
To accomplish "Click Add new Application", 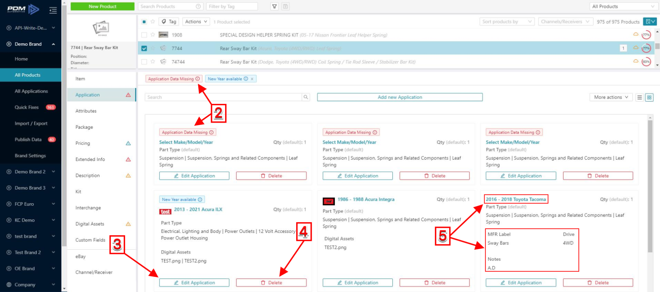I will tap(400, 97).
